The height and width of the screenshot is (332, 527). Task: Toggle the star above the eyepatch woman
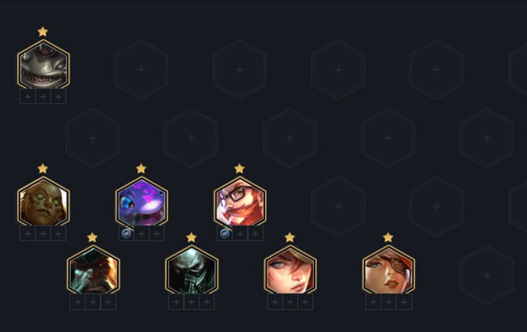pyautogui.click(x=388, y=237)
